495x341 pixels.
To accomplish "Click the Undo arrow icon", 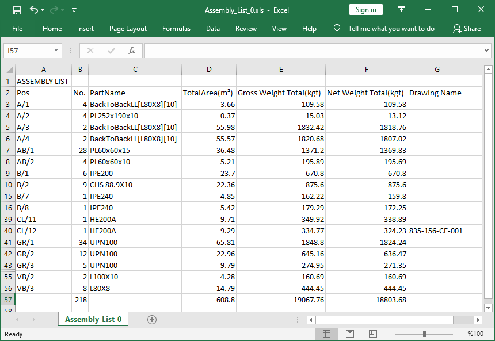I will [x=34, y=10].
